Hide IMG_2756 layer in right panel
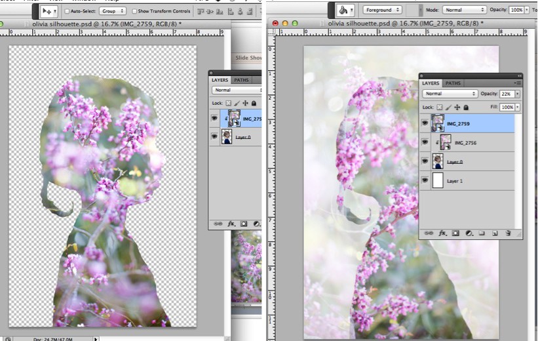 point(425,142)
